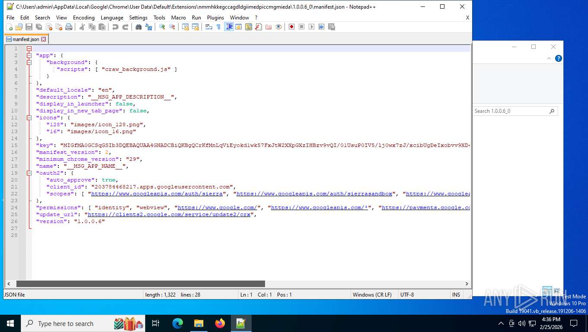Open the Replace toolbar icon
Screen dimensions: 588x332
(x=149, y=27)
